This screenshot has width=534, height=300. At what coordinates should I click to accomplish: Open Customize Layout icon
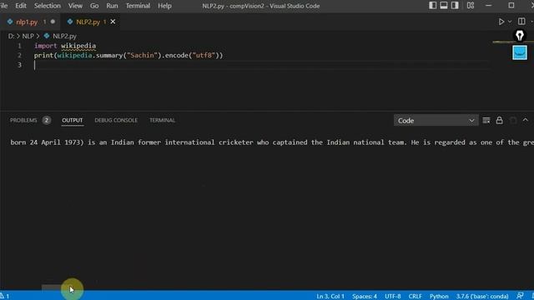click(471, 6)
